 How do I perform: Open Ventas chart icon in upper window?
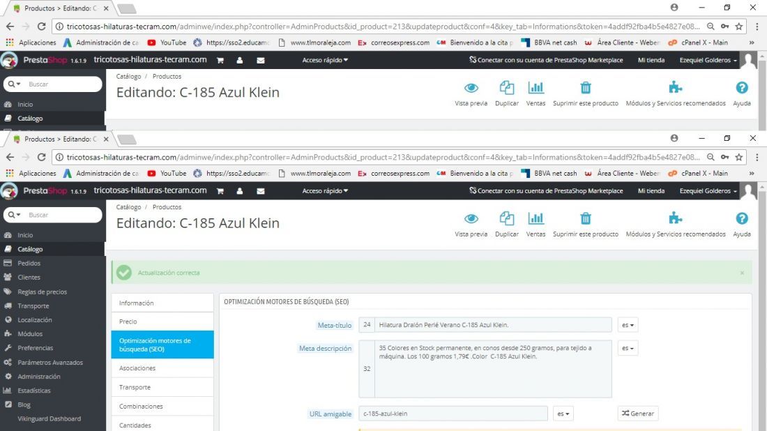536,88
